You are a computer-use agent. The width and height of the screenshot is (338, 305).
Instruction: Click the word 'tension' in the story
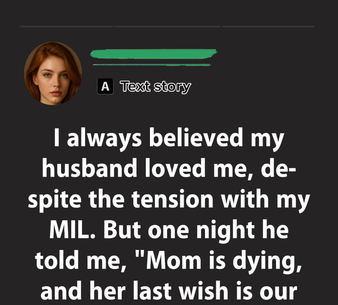pos(172,198)
